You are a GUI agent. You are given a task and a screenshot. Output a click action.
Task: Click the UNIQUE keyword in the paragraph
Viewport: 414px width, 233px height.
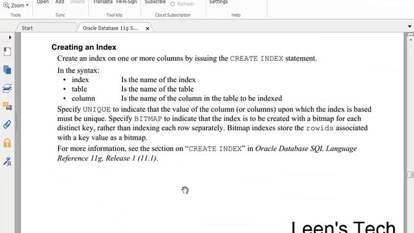97,109
